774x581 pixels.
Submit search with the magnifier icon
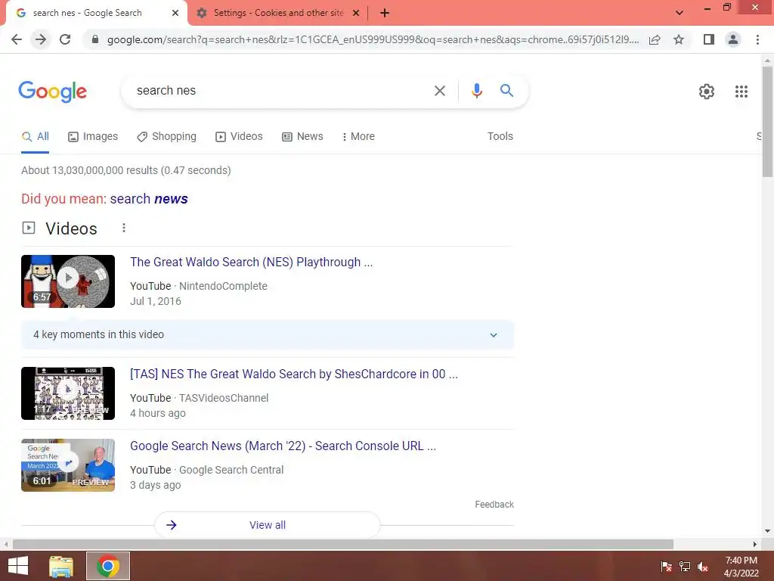pyautogui.click(x=506, y=91)
